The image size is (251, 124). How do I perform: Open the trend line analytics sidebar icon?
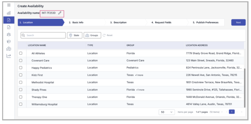coord(9,56)
